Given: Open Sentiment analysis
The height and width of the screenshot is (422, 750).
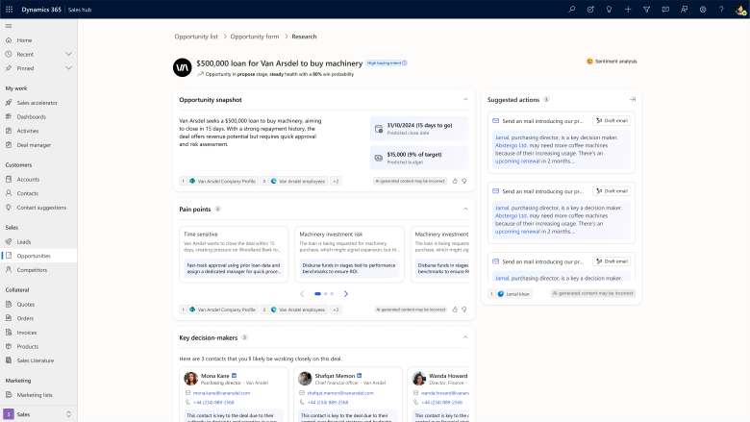Looking at the screenshot, I should 612,62.
